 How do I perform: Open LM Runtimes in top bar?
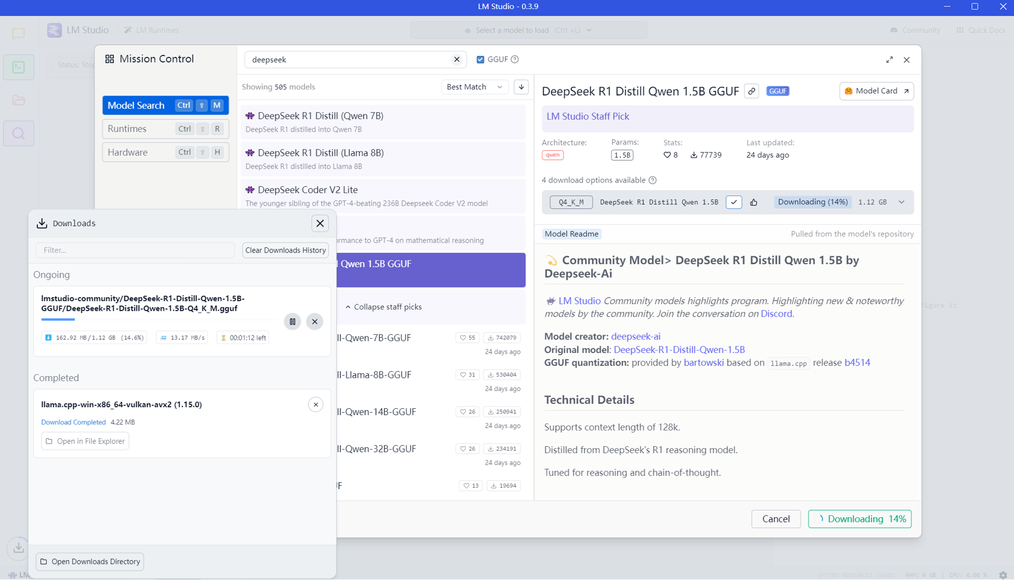(151, 30)
